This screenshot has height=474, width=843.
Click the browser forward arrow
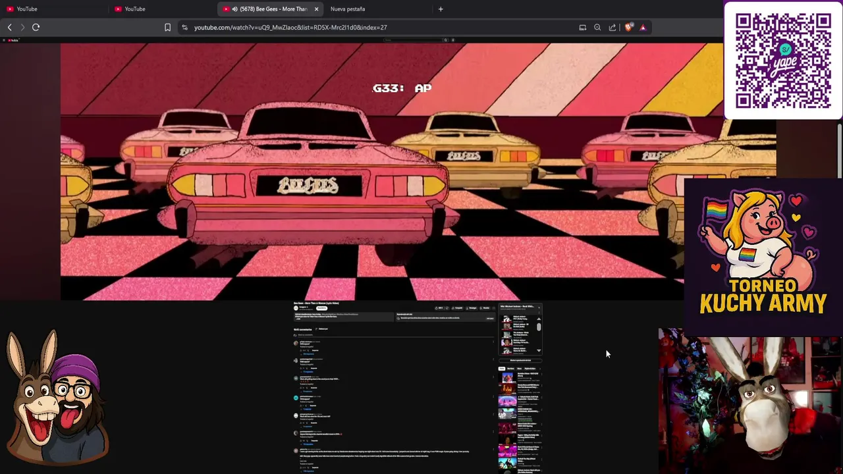[22, 27]
